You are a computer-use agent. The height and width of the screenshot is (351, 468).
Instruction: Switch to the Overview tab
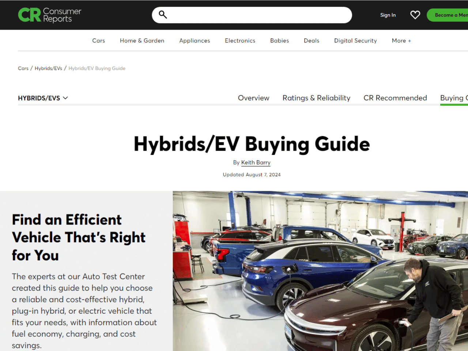pos(253,98)
